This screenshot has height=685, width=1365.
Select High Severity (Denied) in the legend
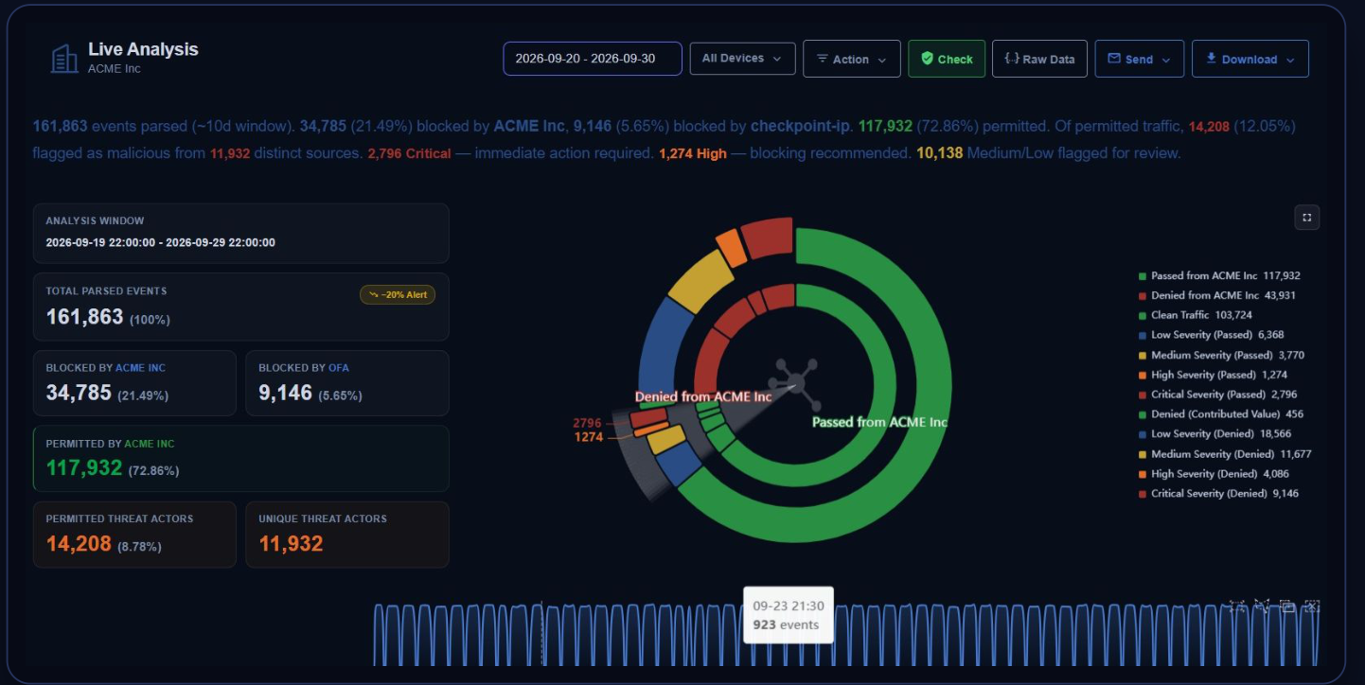tap(1214, 474)
